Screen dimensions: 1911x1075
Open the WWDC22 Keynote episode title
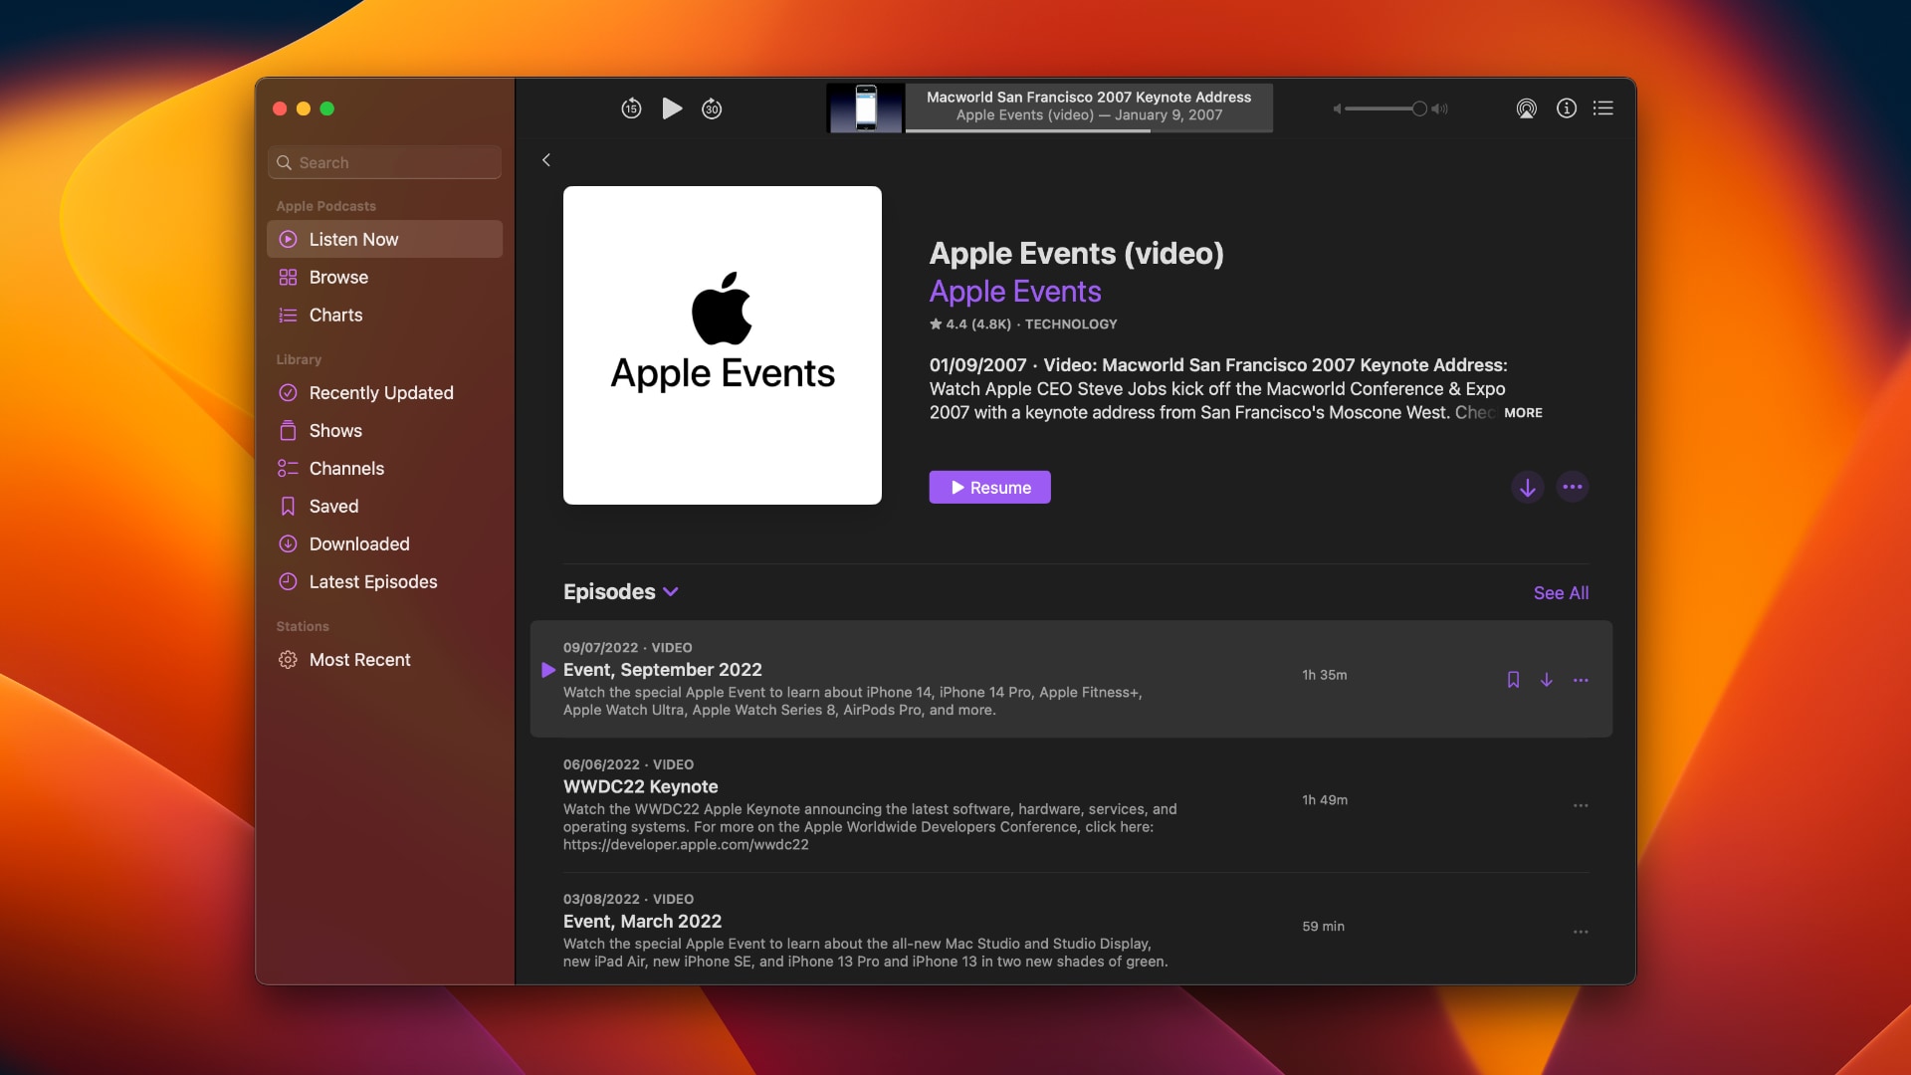(x=641, y=786)
